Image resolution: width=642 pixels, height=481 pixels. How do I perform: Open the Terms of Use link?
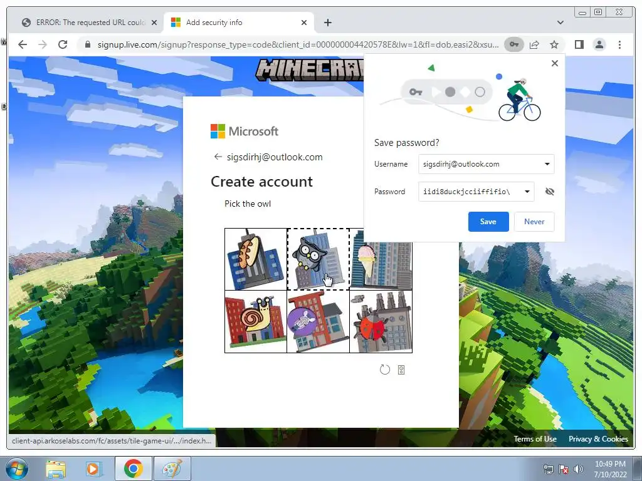click(535, 439)
